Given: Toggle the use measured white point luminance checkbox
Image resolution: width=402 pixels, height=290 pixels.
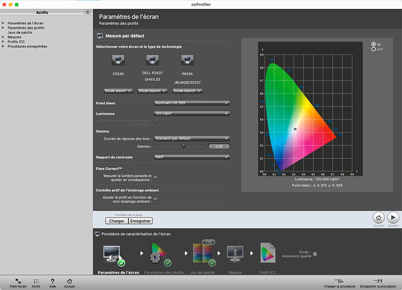Looking at the screenshot, I should click(155, 122).
